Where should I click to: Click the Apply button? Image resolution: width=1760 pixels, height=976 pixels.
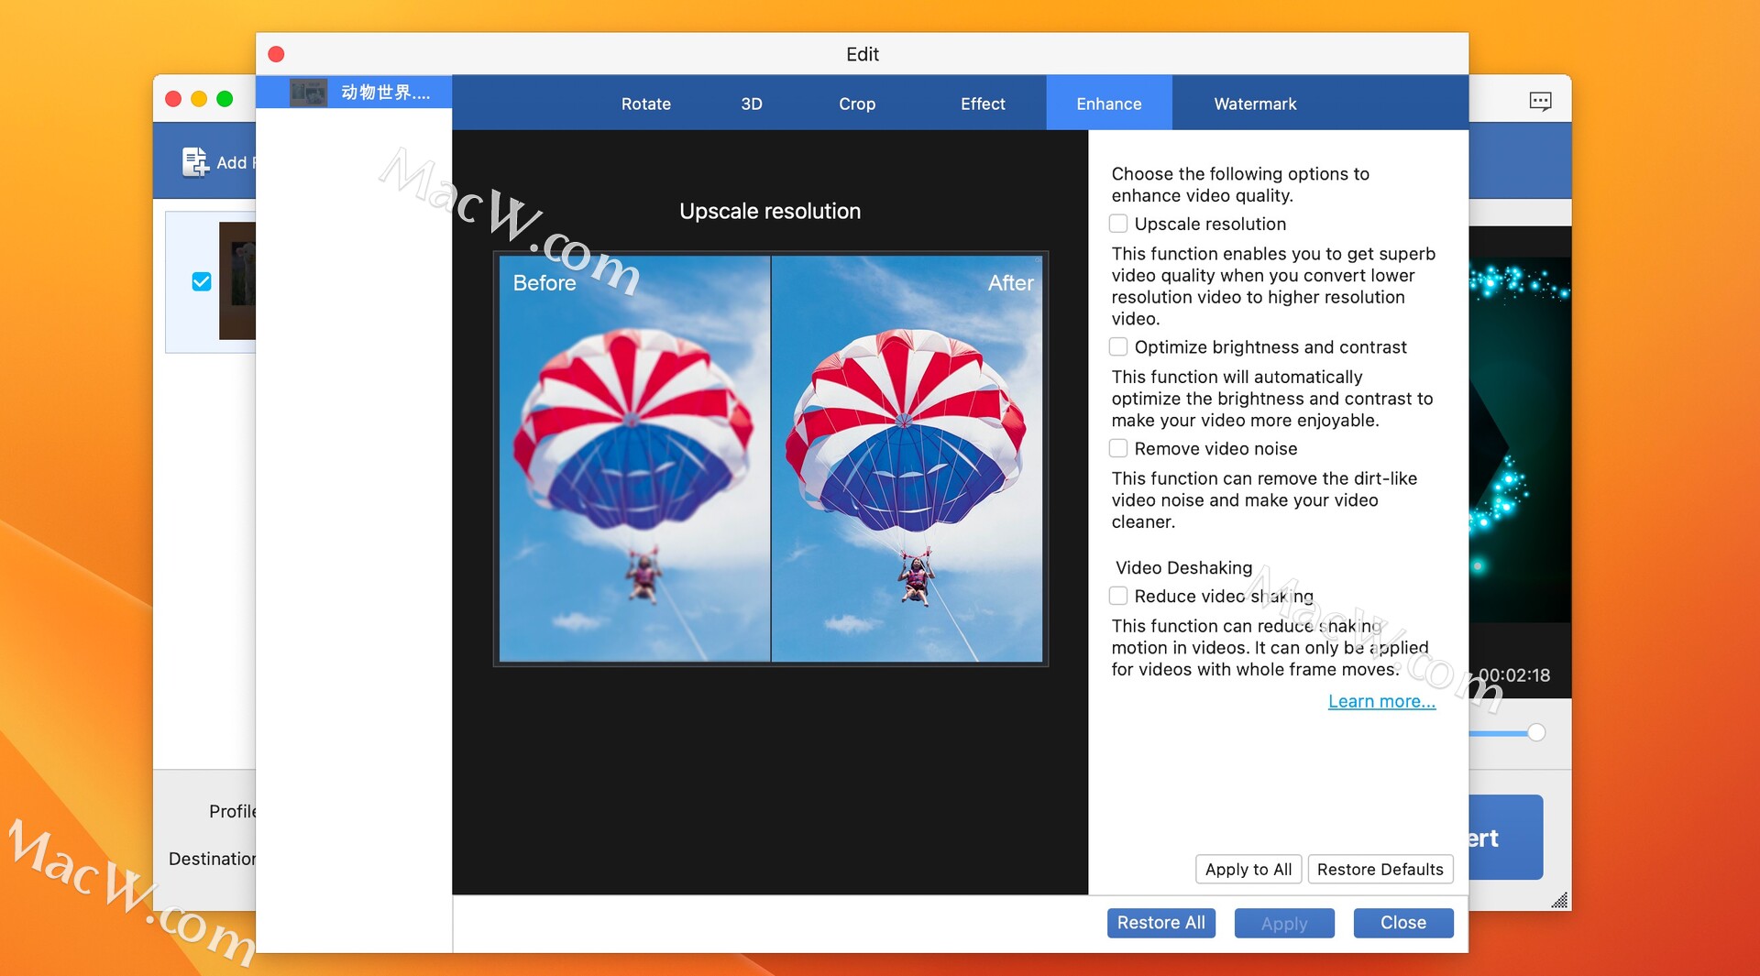click(x=1283, y=923)
